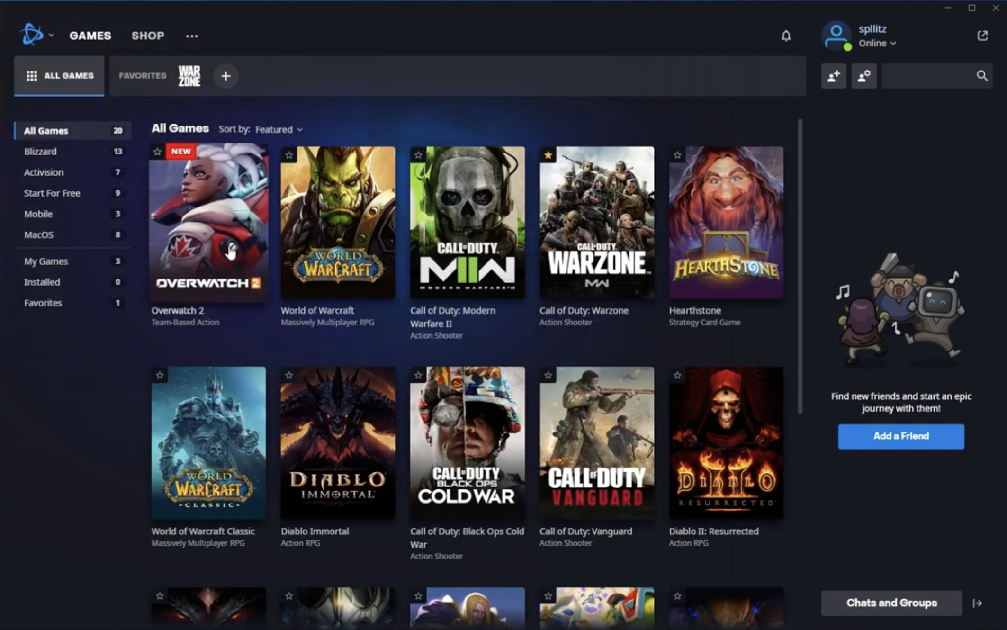Click the games list vertical scrollbar
Viewport: 1007px width, 630px height.
pos(800,265)
